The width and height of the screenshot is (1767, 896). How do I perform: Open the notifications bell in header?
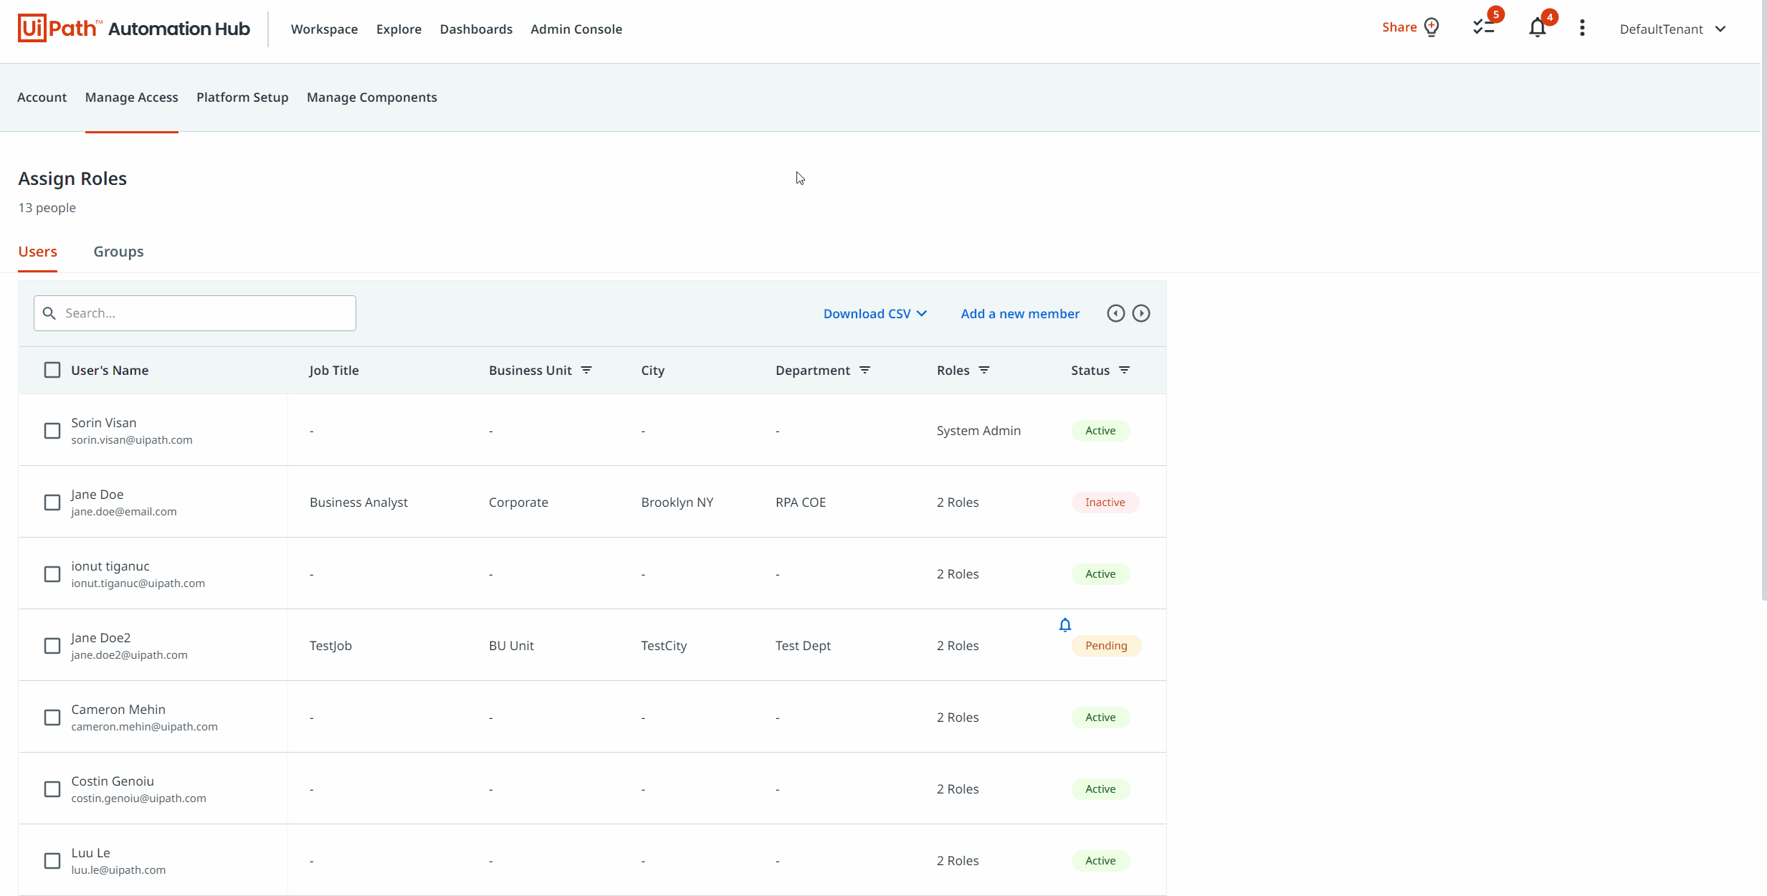(x=1537, y=28)
